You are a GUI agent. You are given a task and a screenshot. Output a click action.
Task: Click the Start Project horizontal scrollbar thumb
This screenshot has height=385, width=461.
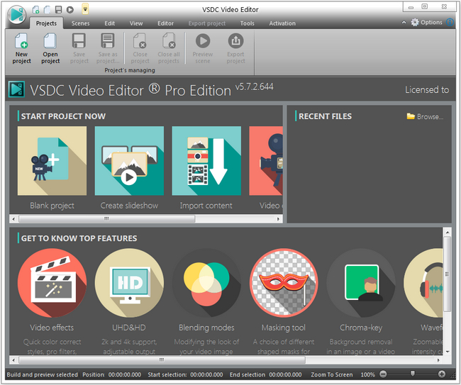pos(106,218)
